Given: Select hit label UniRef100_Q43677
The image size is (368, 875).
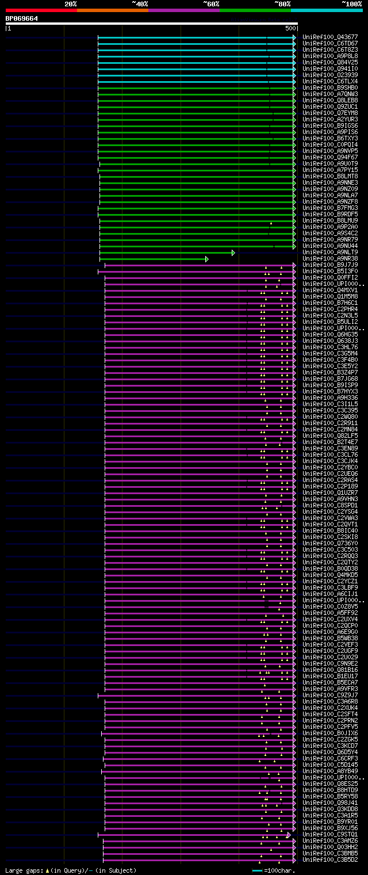Looking at the screenshot, I should [x=330, y=37].
